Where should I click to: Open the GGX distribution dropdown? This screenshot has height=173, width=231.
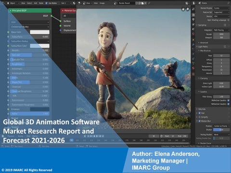(30, 22)
